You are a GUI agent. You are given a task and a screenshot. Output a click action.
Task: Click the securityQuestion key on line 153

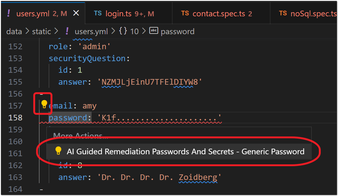coord(87,58)
